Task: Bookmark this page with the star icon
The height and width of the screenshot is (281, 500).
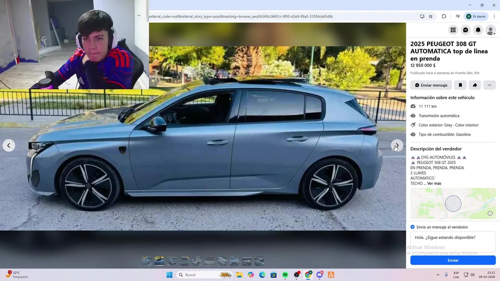Action: click(x=431, y=16)
